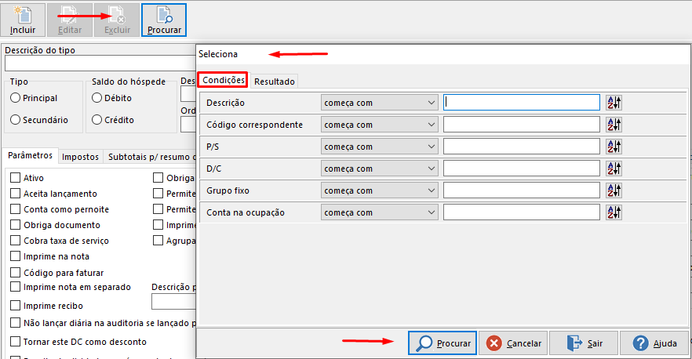Select the Crédito radio button
The width and height of the screenshot is (692, 359).
coord(97,119)
